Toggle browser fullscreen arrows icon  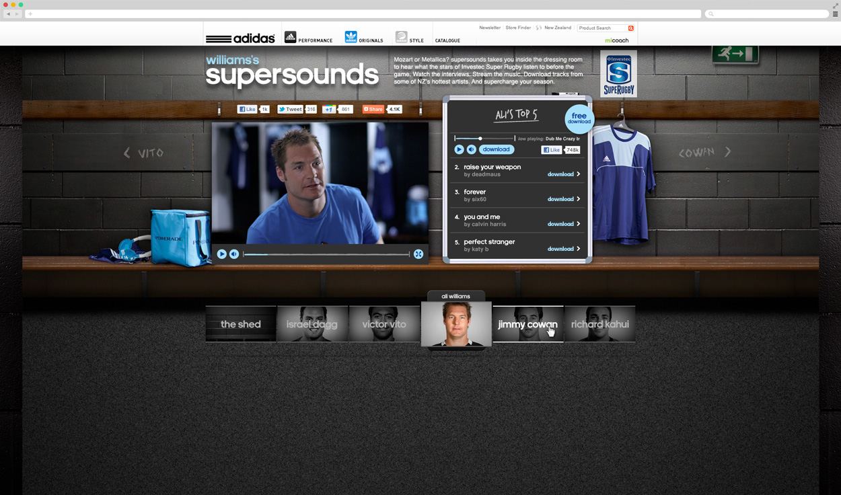836,5
